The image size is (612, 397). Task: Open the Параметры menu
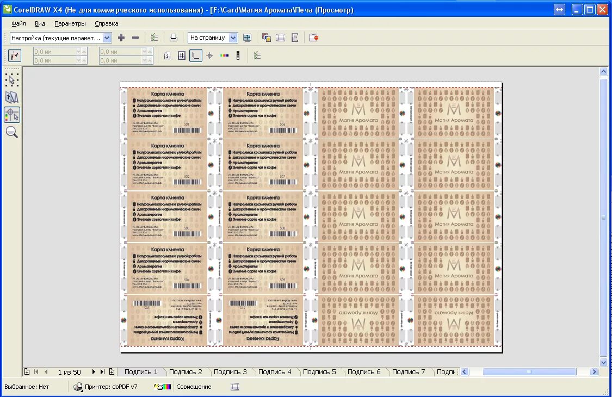[x=70, y=23]
